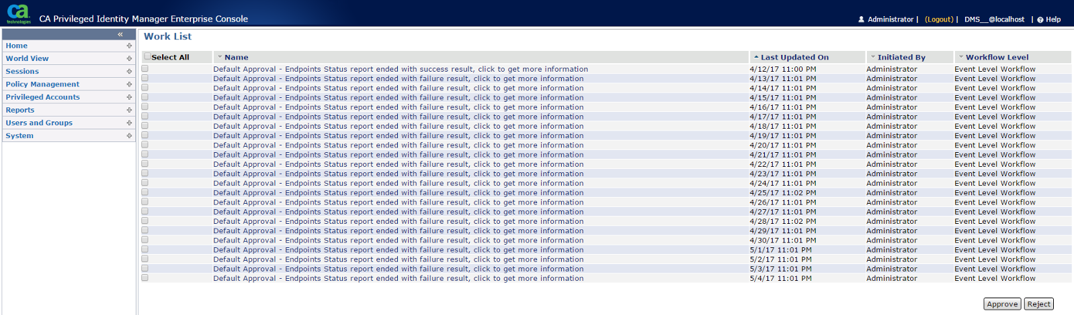Click Event Level Workflow in 4/29/17 row
This screenshot has height=315, width=1074.
coord(995,231)
